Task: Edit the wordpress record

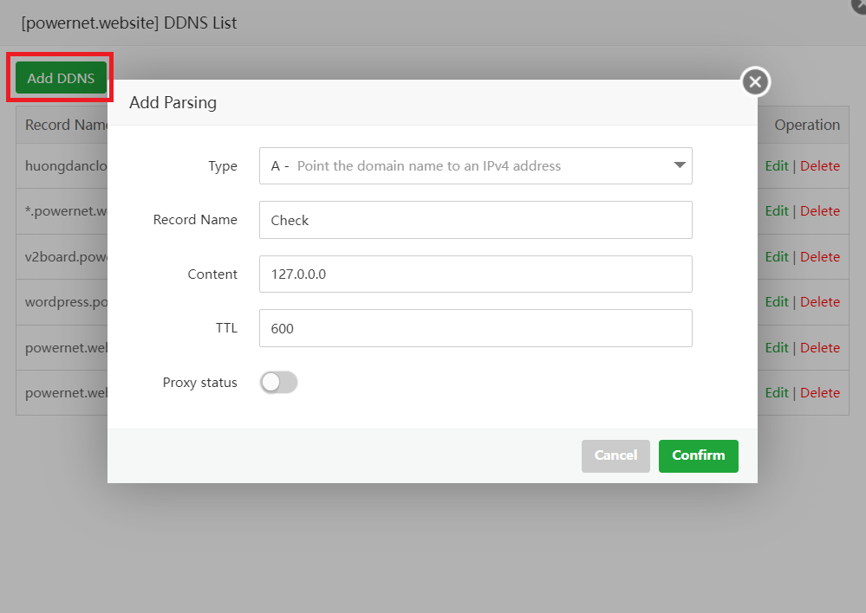Action: tap(777, 302)
